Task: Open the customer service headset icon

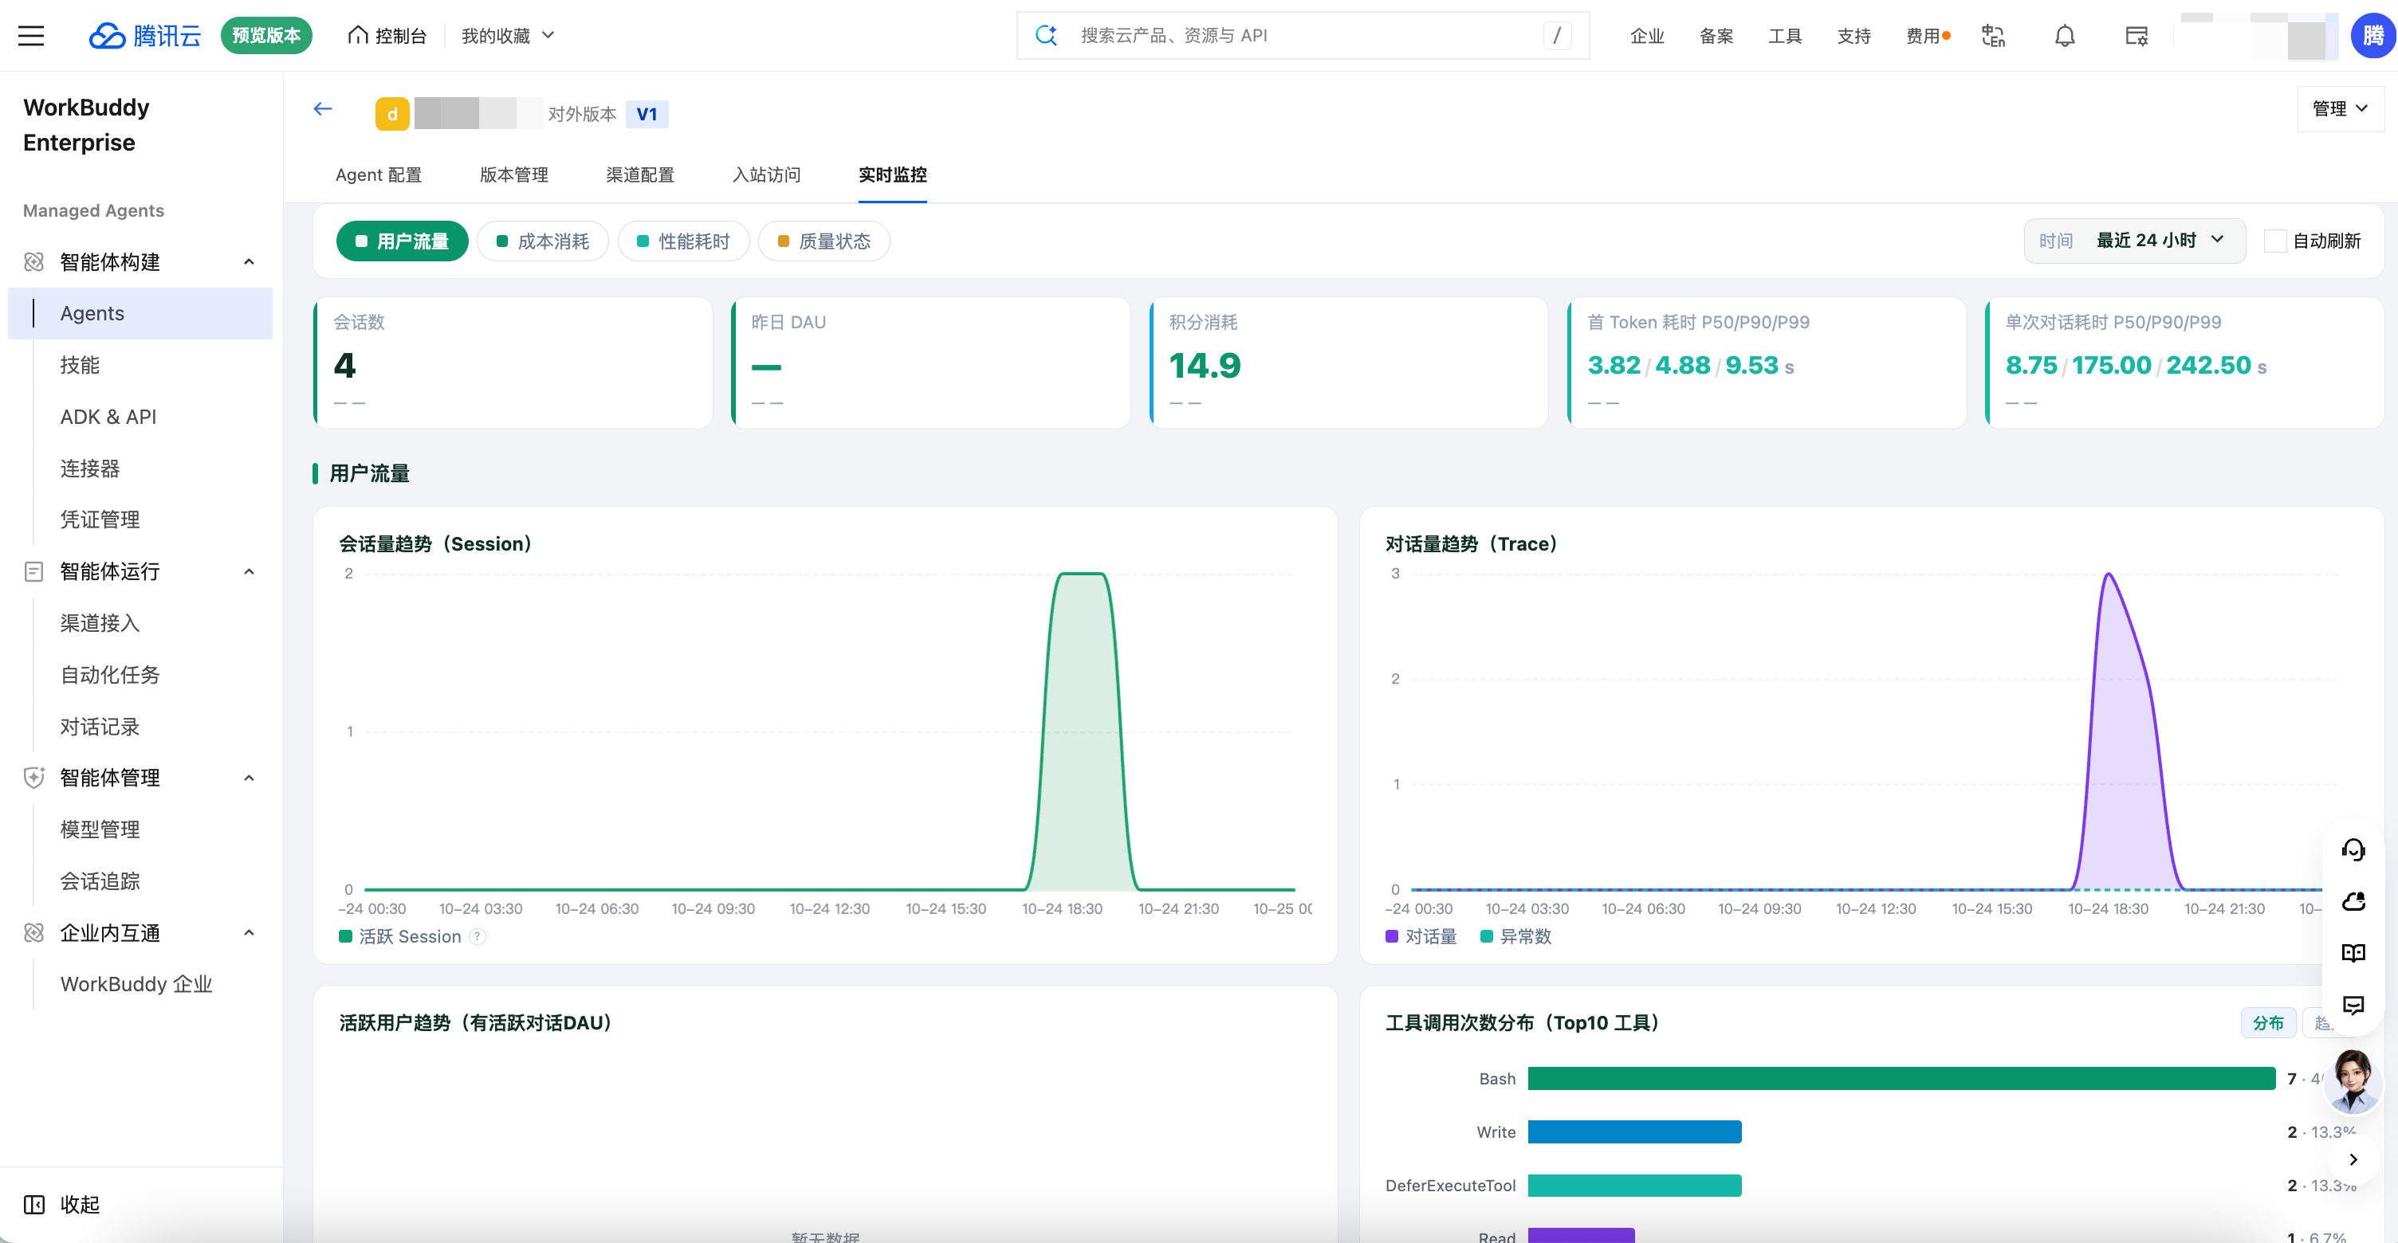Action: [x=2353, y=849]
